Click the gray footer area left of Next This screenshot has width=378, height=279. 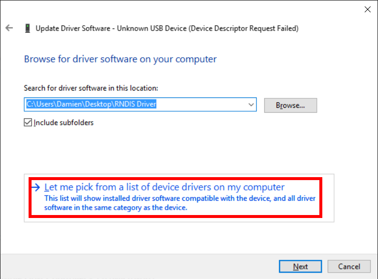[138, 266]
